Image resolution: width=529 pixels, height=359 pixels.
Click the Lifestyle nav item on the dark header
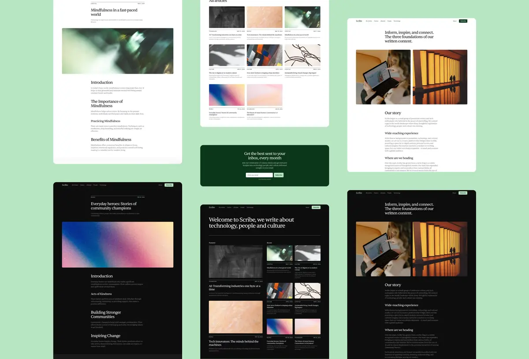pyautogui.click(x=89, y=185)
